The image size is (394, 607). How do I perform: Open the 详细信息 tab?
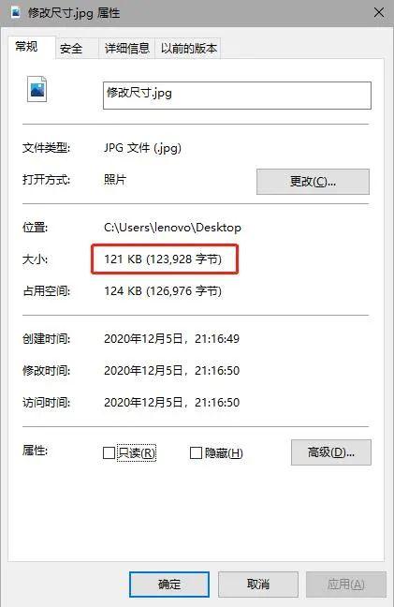pos(127,49)
